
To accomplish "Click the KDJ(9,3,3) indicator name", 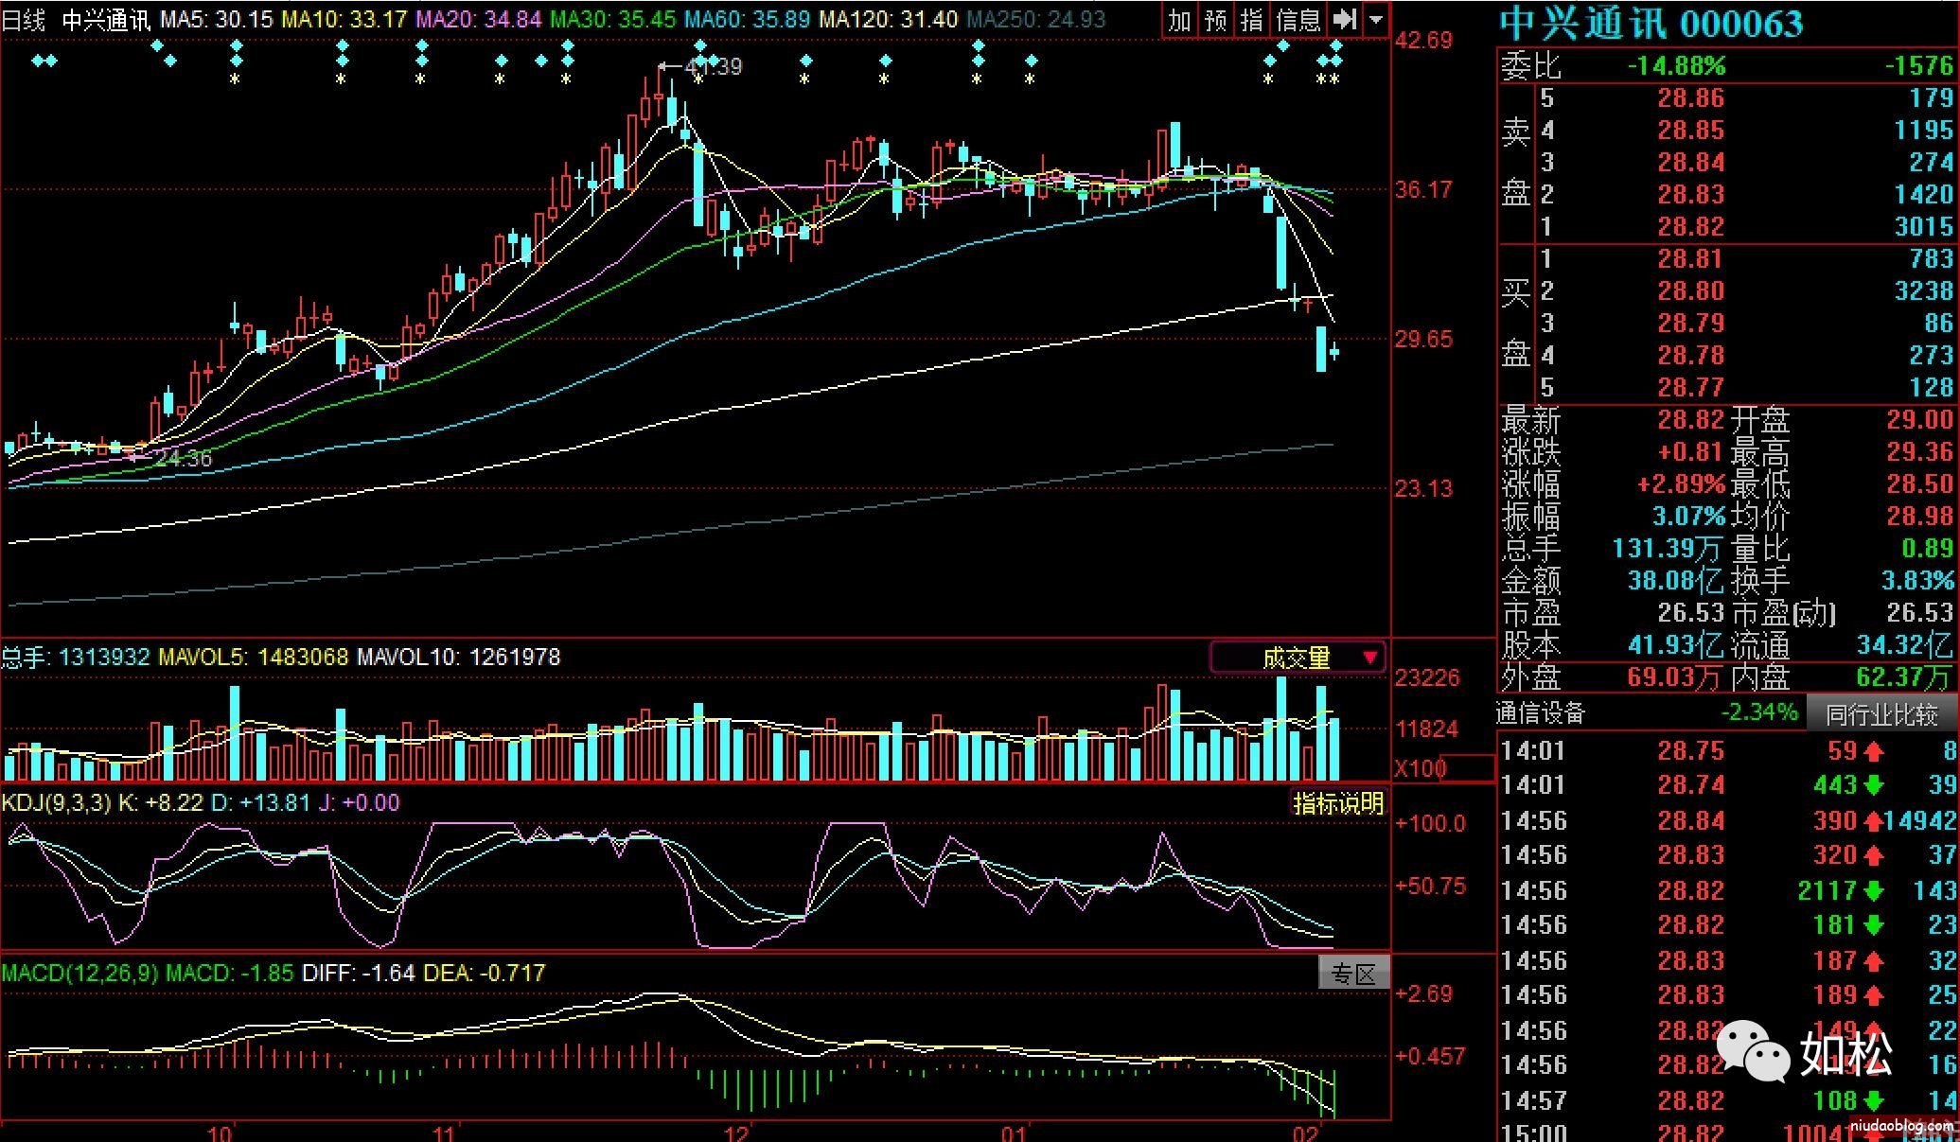I will 56,802.
